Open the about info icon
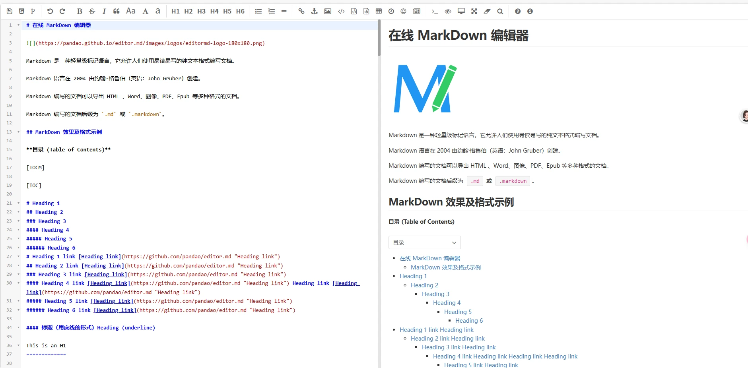 (530, 11)
